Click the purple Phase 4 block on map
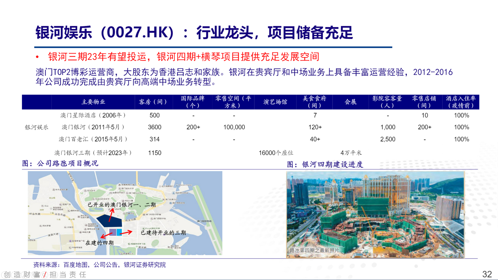 point(113,232)
